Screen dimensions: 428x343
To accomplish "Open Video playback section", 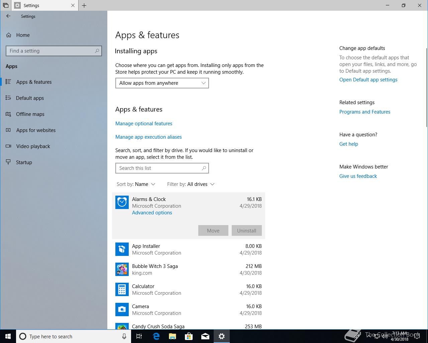I will [x=53, y=146].
